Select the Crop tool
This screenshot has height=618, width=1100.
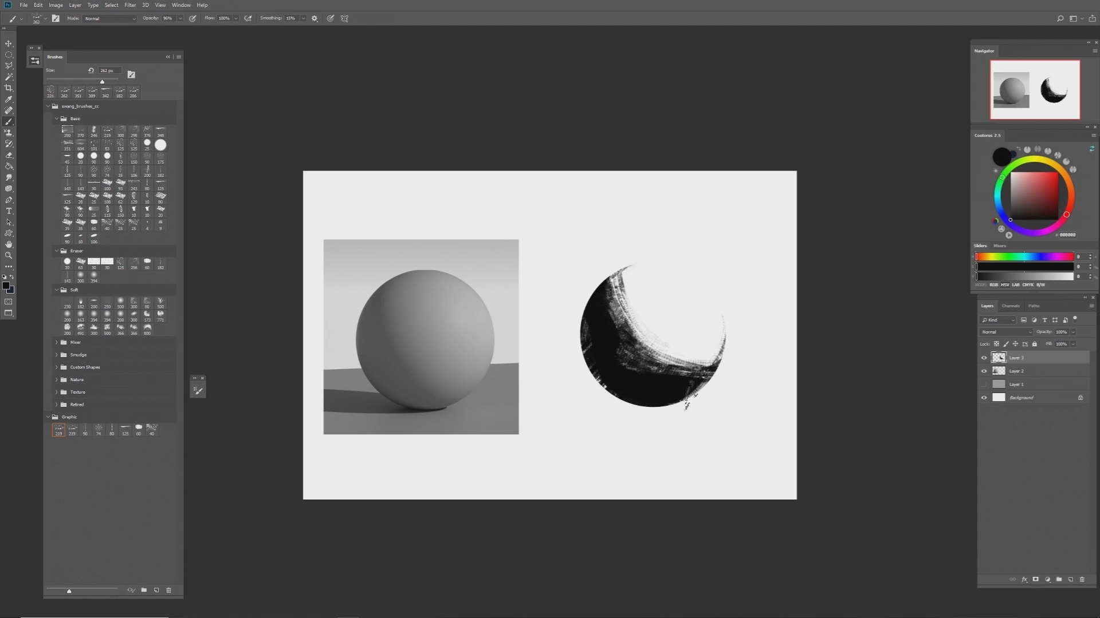pyautogui.click(x=9, y=88)
